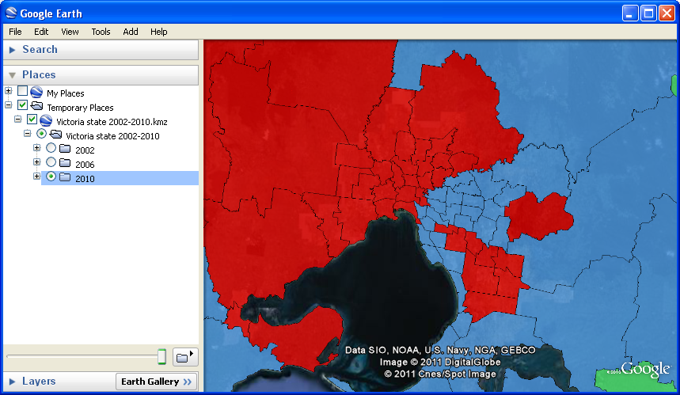
Task: Click the My Places globe icon
Action: (36, 93)
